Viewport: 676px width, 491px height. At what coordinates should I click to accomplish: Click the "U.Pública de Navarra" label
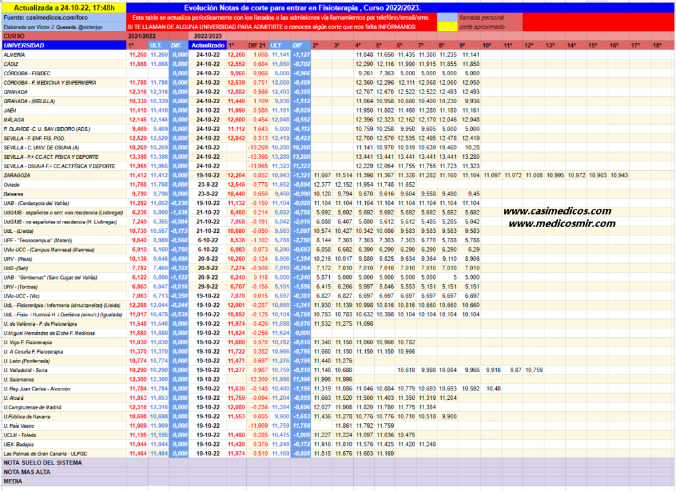(x=27, y=416)
